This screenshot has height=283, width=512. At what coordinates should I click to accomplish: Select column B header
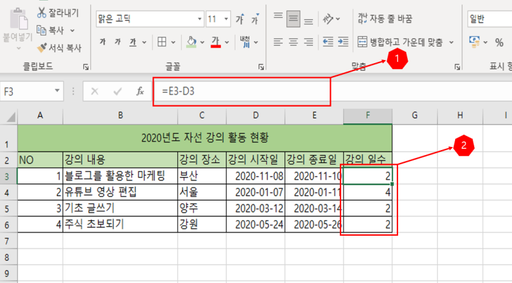coord(120,116)
